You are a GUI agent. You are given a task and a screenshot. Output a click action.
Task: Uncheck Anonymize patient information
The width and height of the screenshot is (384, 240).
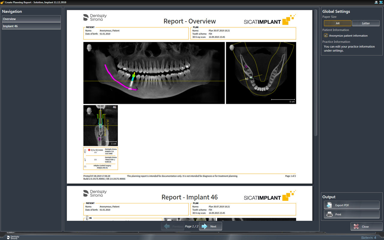325,35
